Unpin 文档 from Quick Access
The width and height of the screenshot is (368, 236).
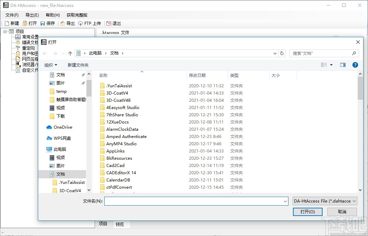coord(83,75)
